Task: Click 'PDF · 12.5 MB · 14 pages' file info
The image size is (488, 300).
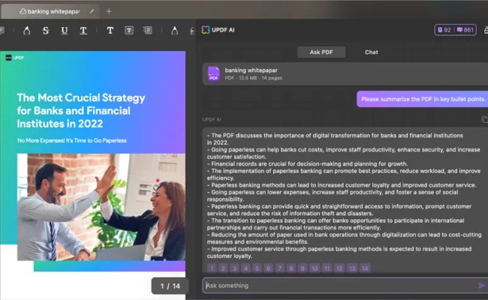Action: (x=253, y=78)
